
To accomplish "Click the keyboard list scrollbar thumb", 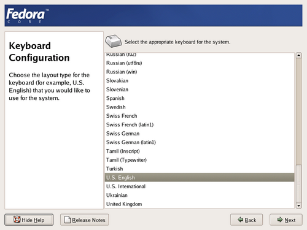I will point(298,183).
